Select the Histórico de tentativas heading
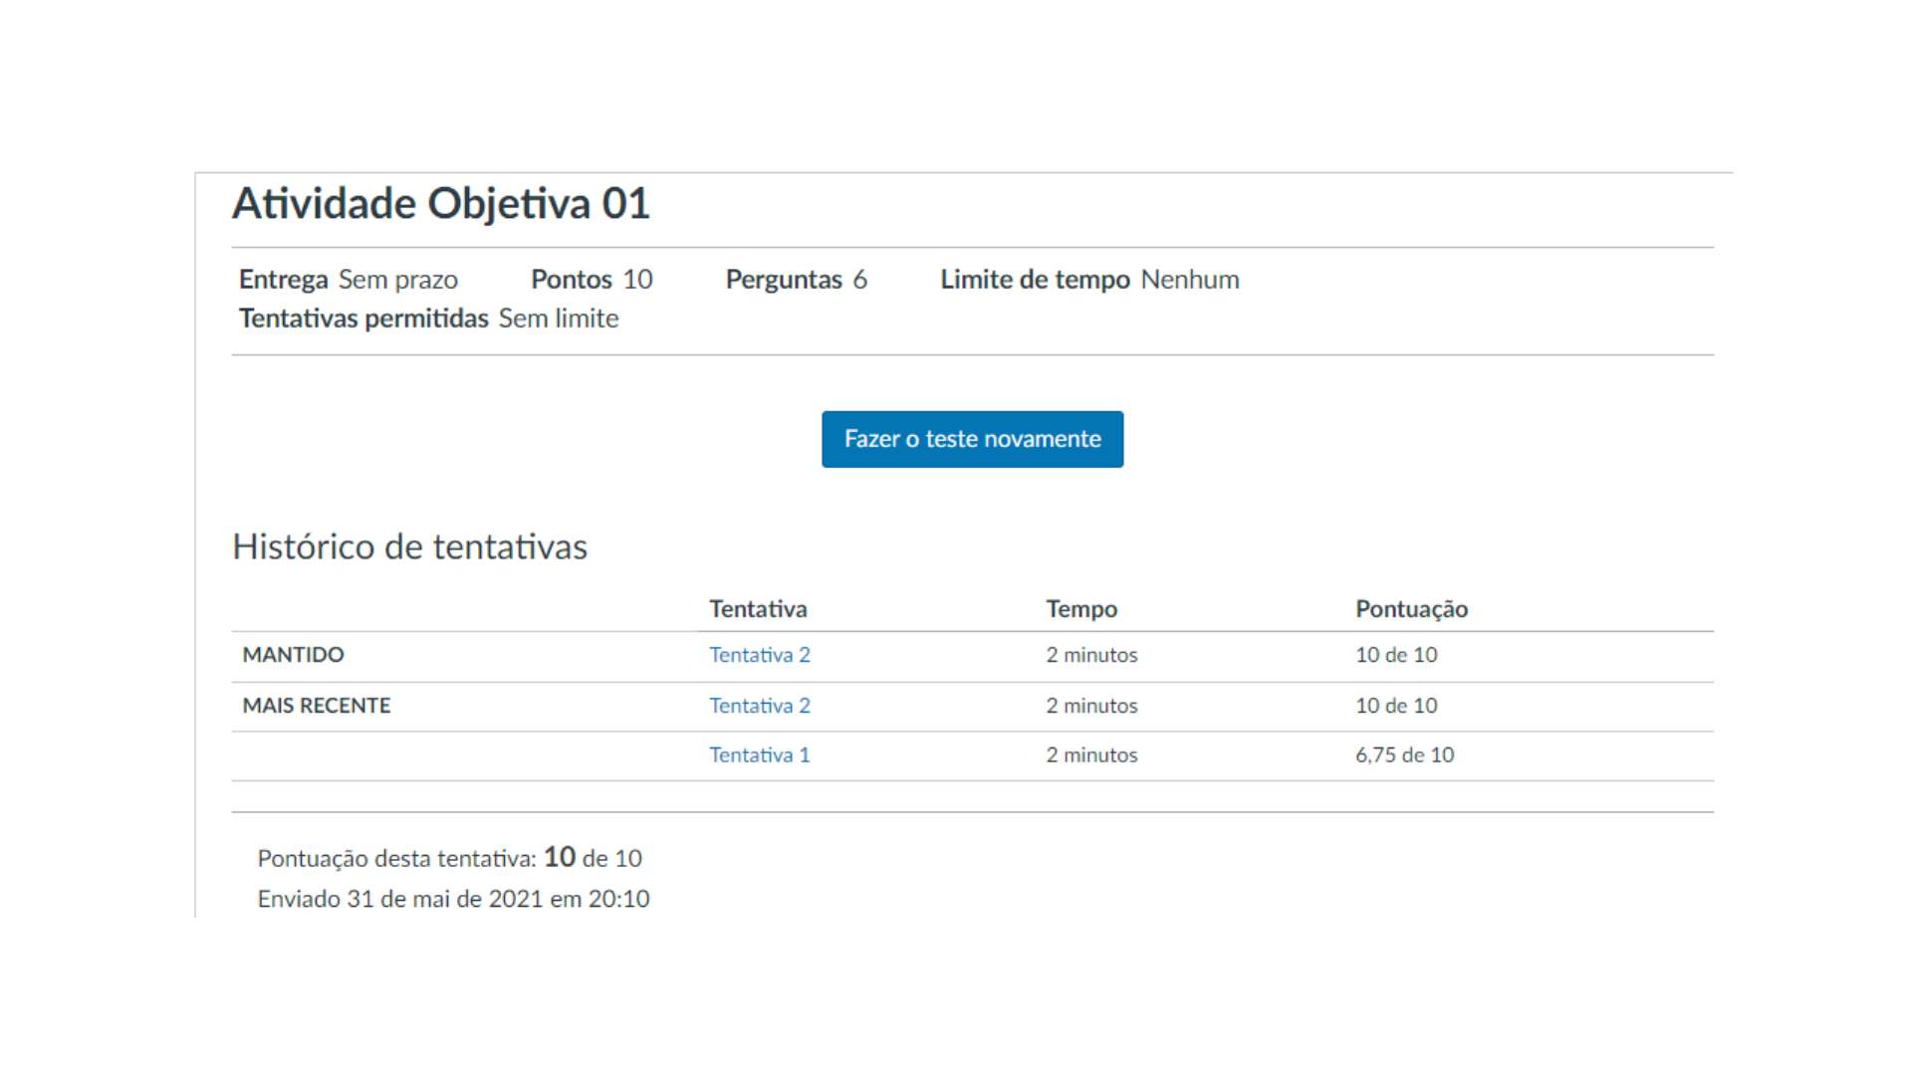Image resolution: width=1912 pixels, height=1075 pixels. 409,546
